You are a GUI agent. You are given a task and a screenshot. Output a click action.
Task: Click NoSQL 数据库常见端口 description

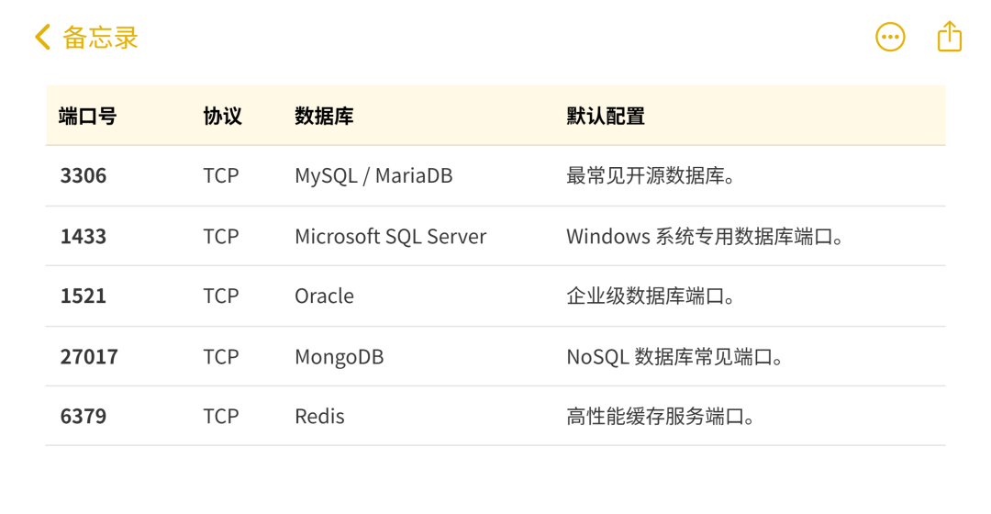pyautogui.click(x=675, y=356)
